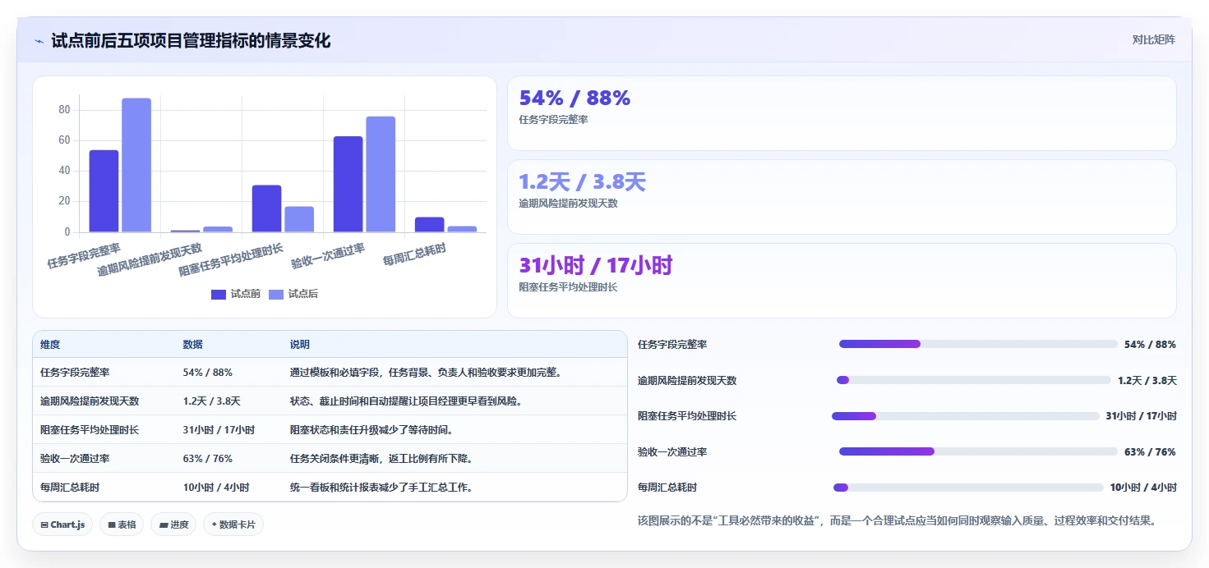Toggle the 试点后 legend entry in the chart
Viewport: 1209px width, 568px height.
pos(293,294)
